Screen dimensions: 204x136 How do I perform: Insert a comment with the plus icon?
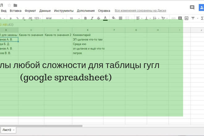[180, 18]
